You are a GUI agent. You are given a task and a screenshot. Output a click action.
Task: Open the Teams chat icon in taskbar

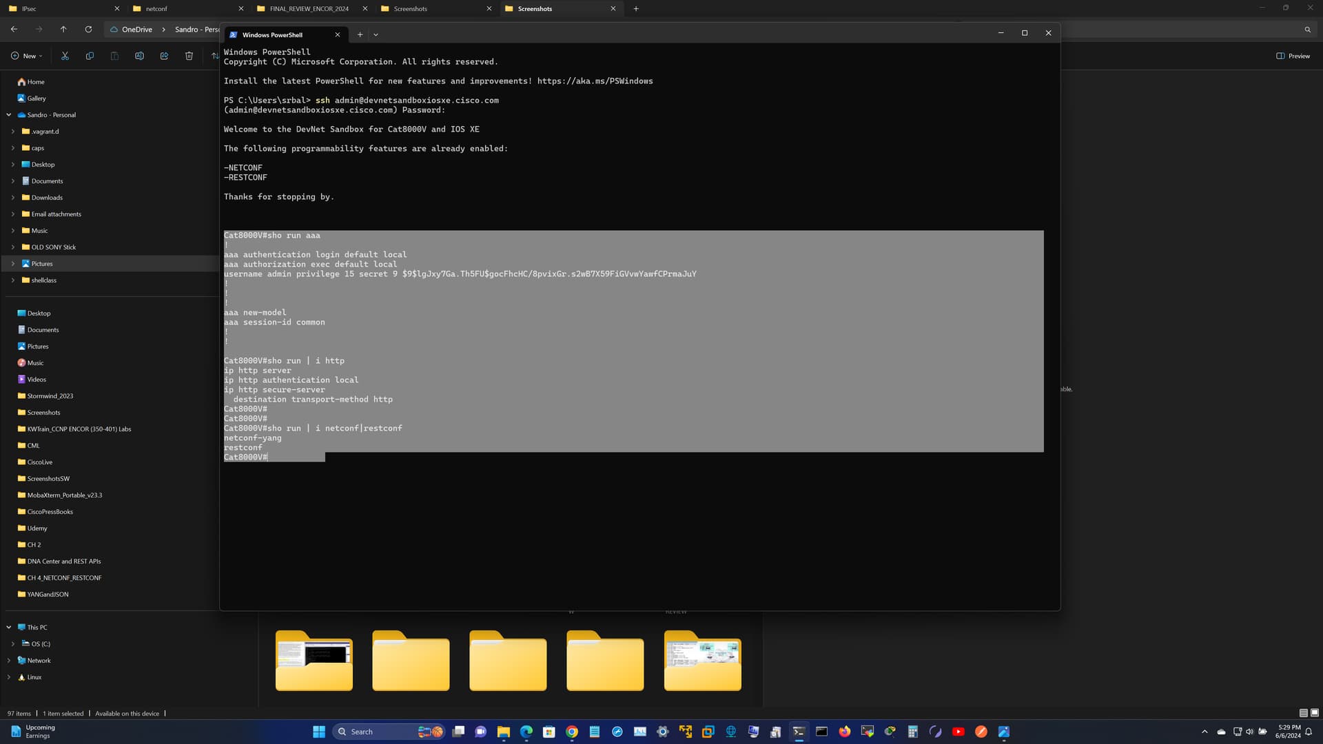481,732
